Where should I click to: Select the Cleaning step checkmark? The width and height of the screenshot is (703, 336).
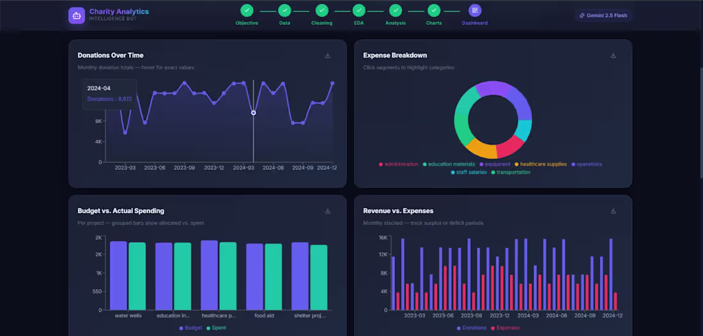pyautogui.click(x=321, y=10)
